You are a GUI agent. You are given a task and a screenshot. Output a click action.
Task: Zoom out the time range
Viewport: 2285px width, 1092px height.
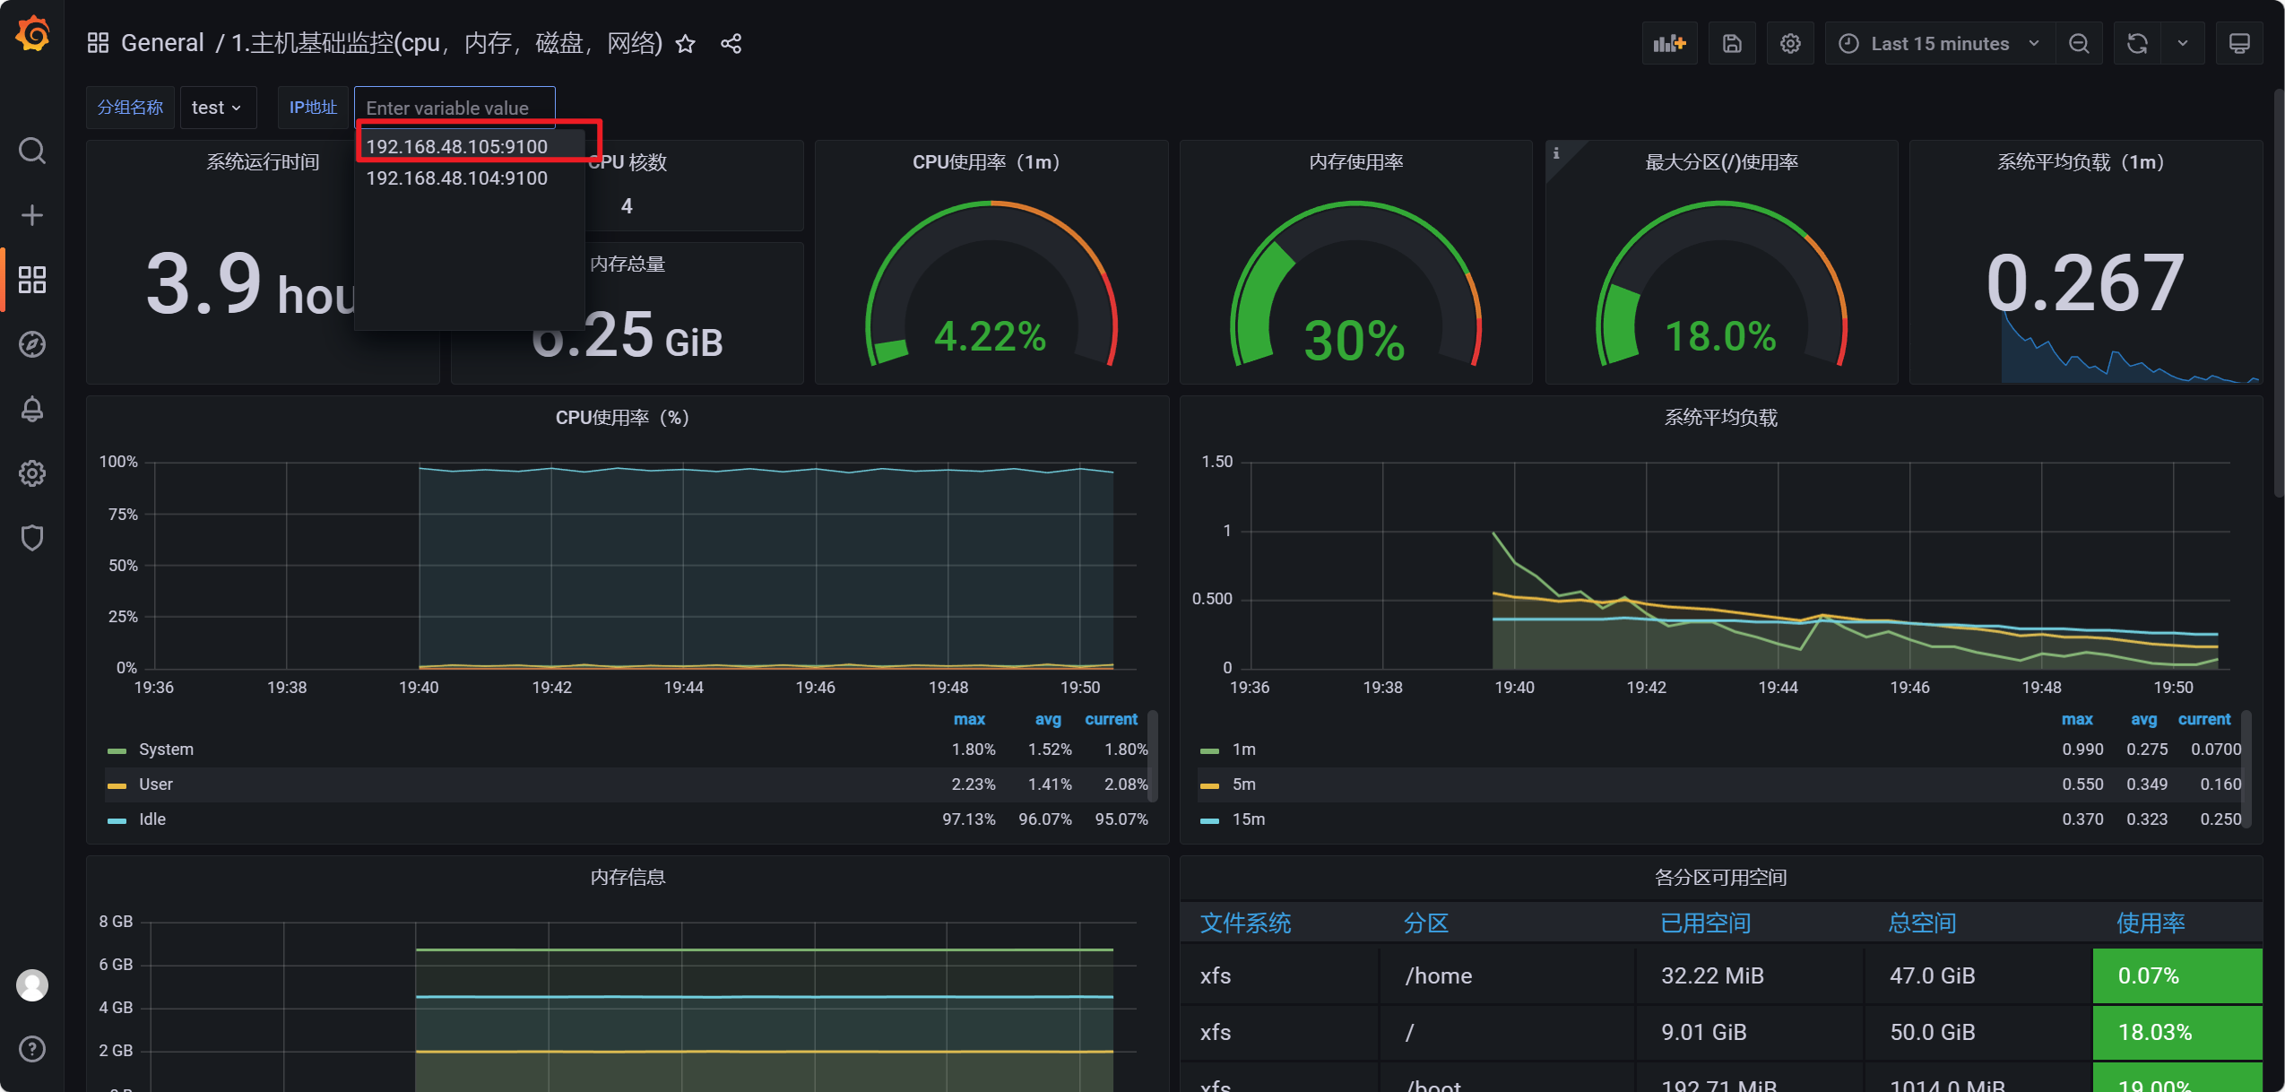[x=2079, y=43]
